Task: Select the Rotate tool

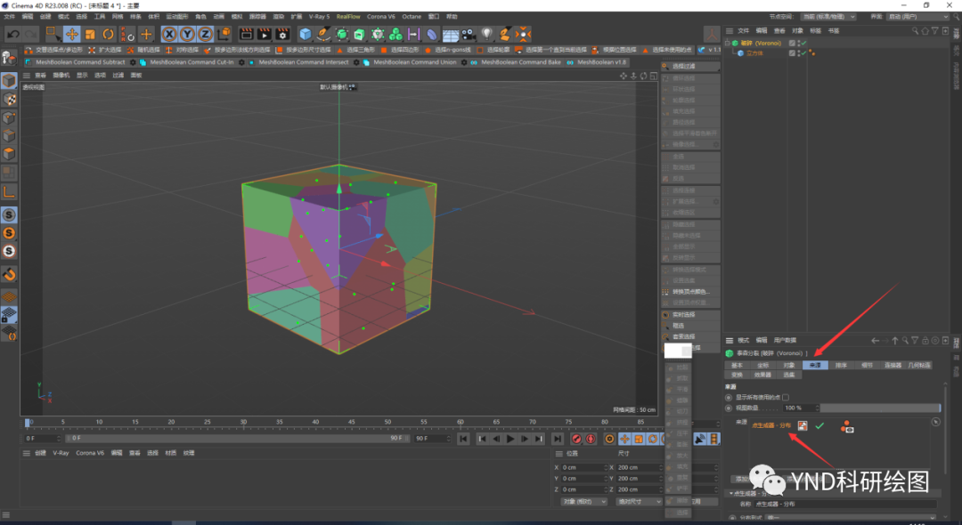Action: (109, 35)
